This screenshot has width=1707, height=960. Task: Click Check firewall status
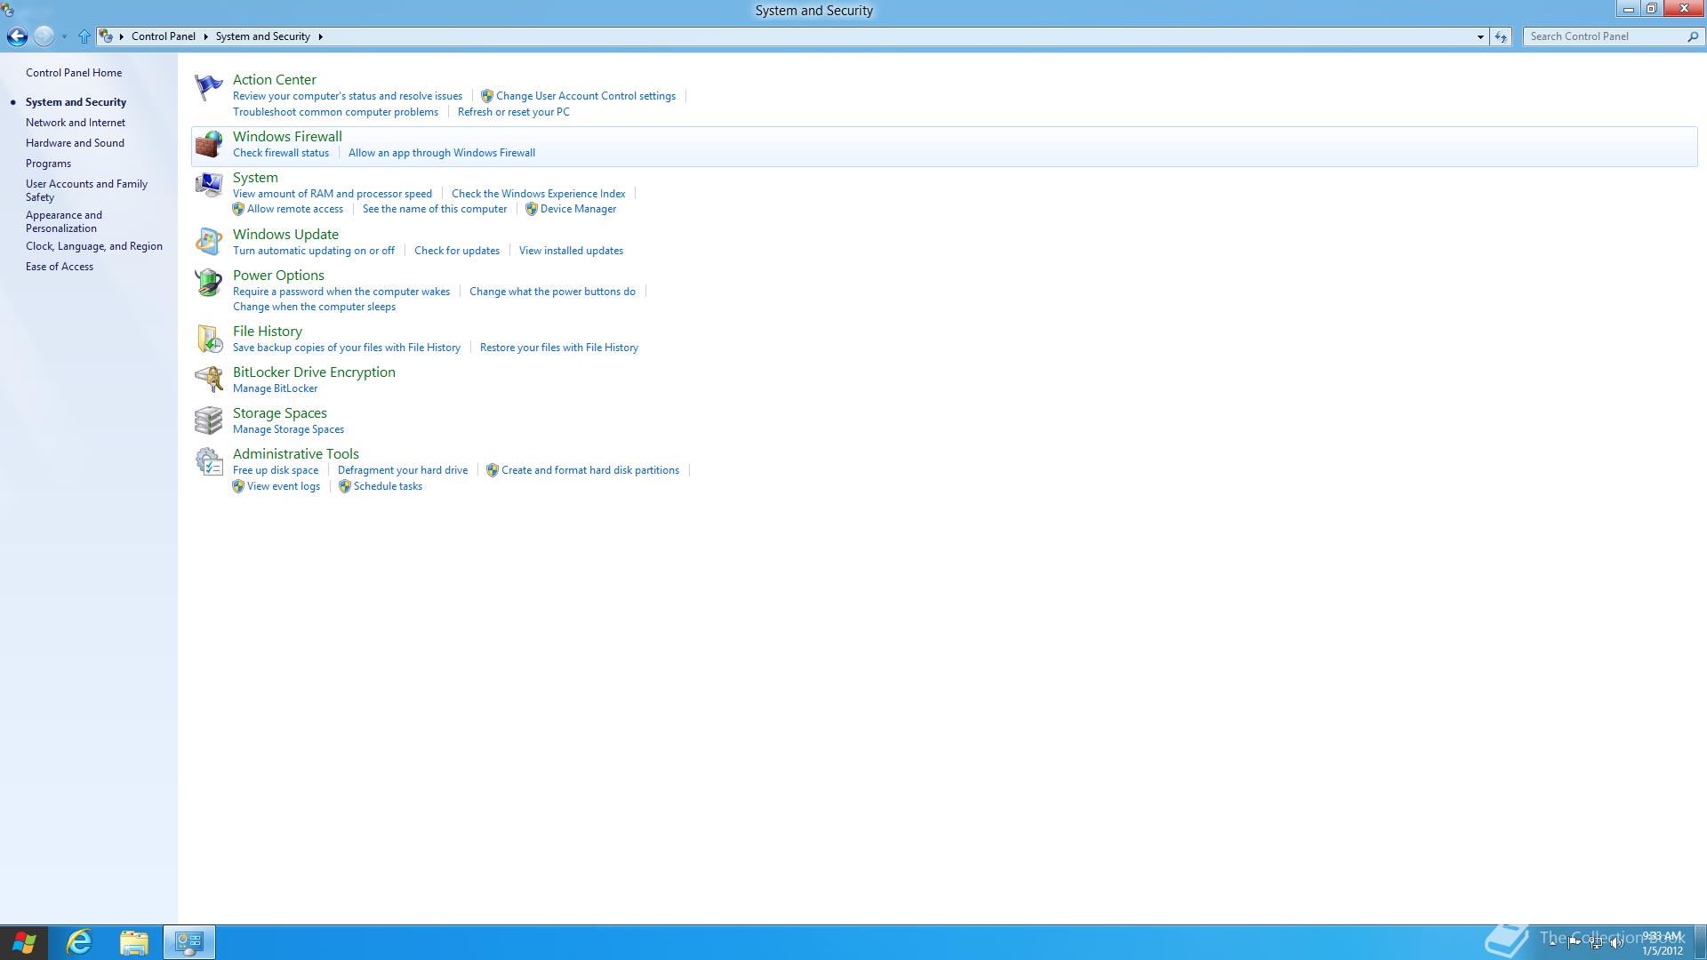coord(281,153)
